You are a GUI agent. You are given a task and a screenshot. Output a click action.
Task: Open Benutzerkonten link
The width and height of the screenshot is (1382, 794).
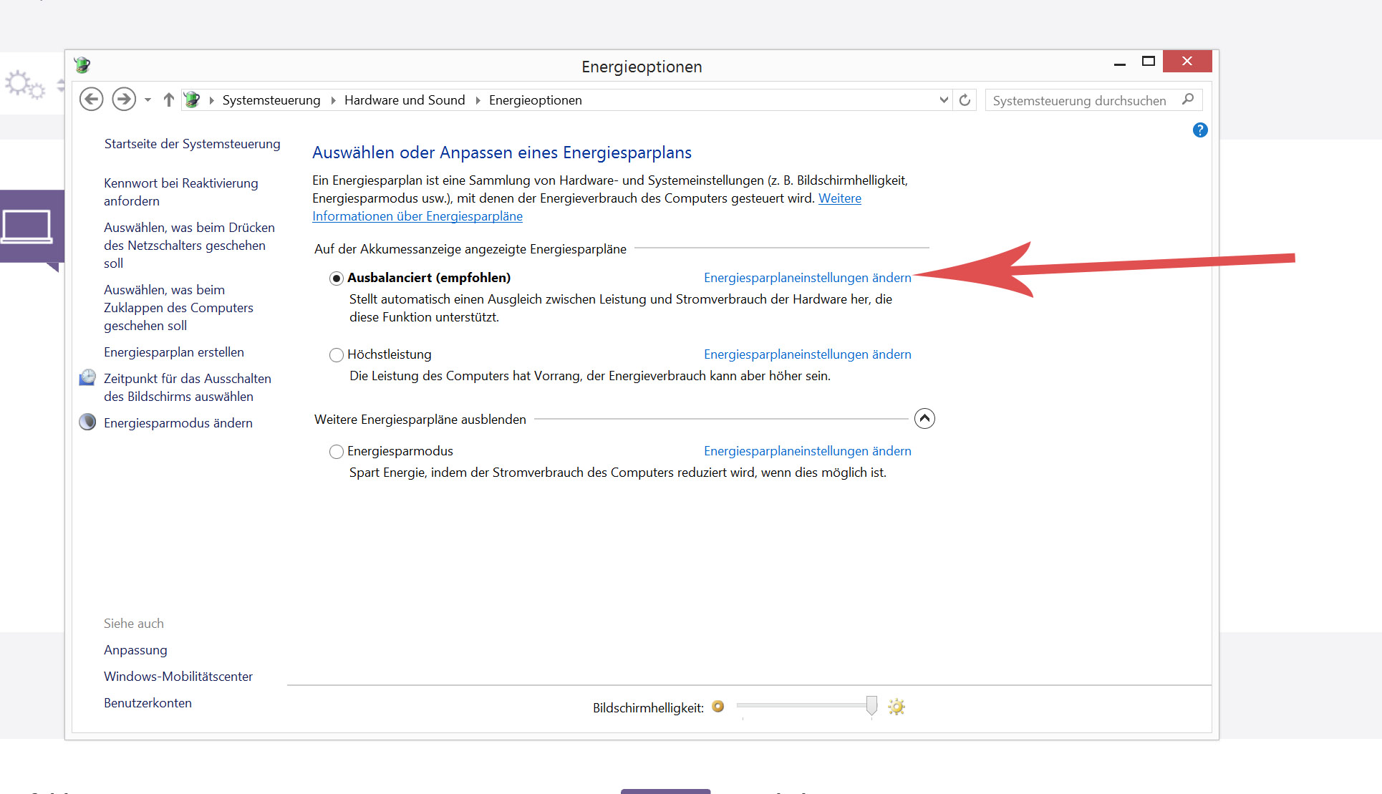click(x=148, y=703)
